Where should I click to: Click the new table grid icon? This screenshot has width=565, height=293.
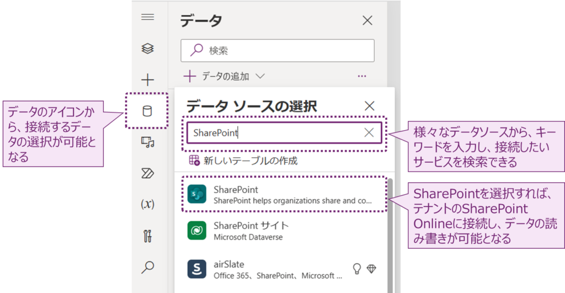[x=194, y=161]
